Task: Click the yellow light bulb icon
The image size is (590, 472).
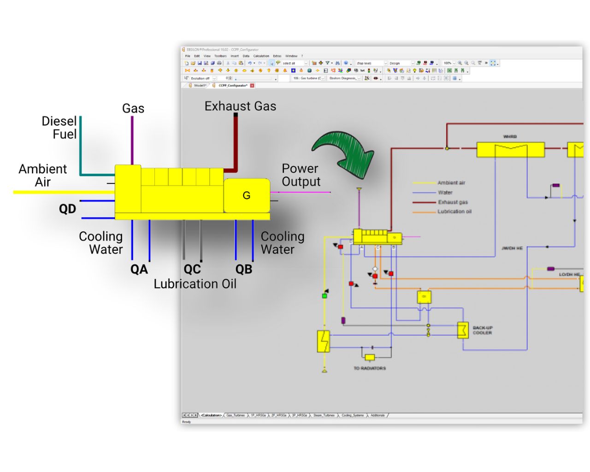Action: [414, 71]
